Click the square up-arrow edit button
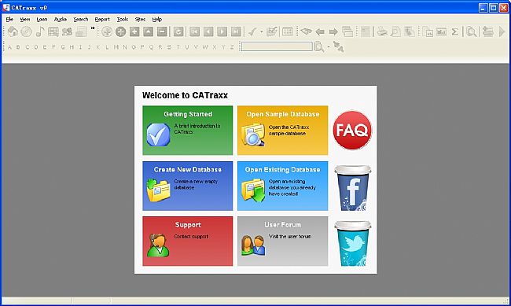This screenshot has width=511, height=306. tap(148, 31)
